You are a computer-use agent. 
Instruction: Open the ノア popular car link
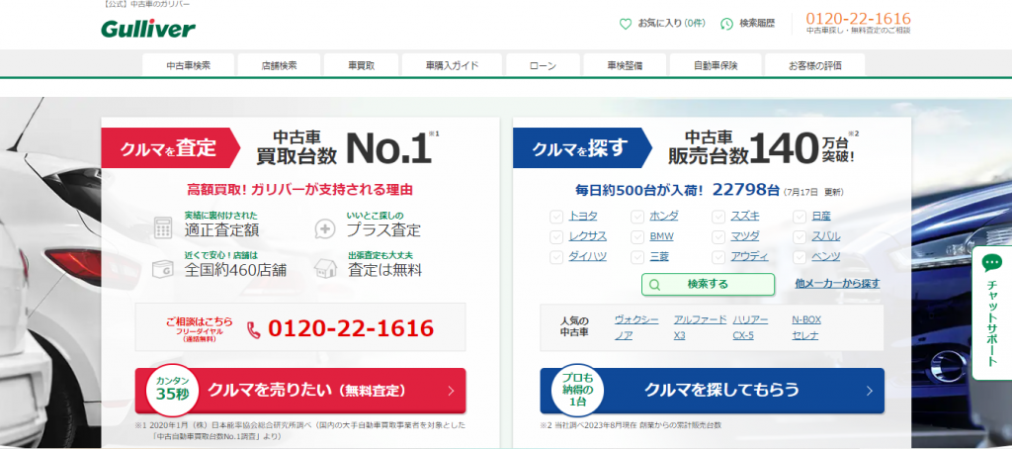point(623,336)
